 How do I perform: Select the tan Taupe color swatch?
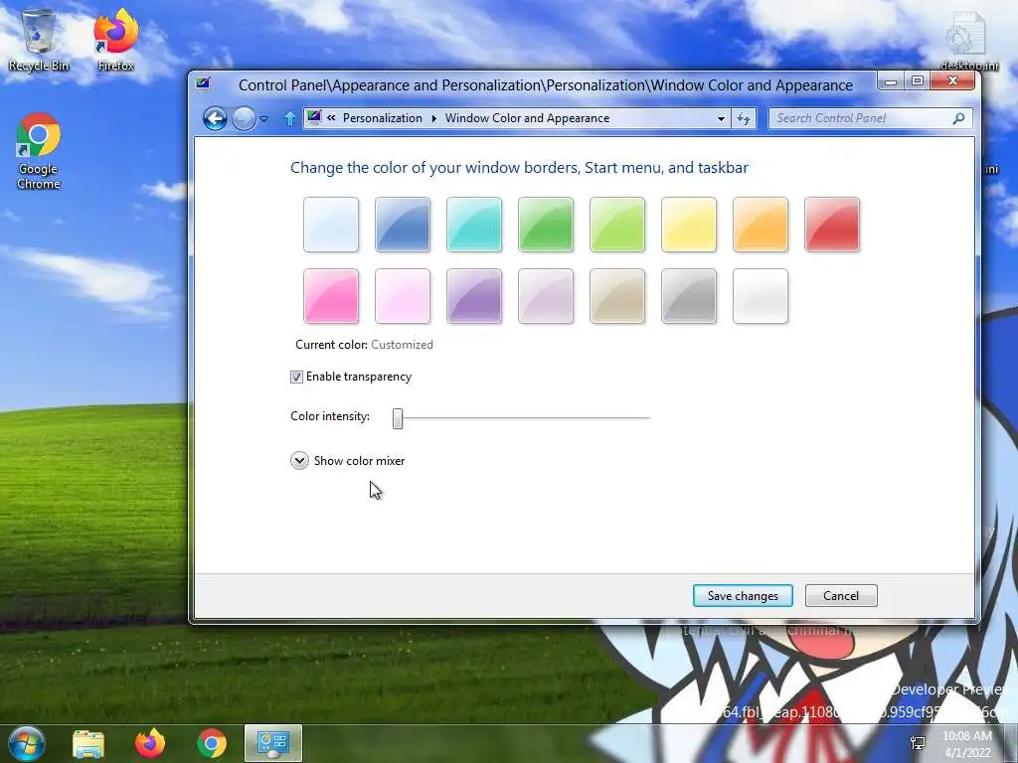coord(617,296)
